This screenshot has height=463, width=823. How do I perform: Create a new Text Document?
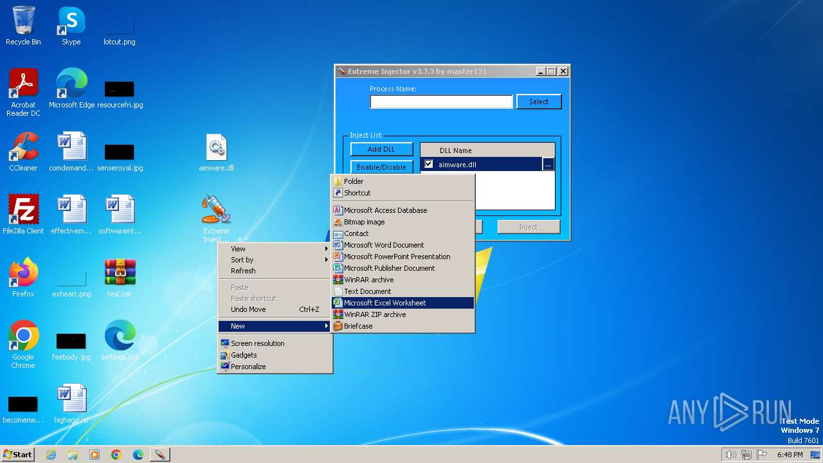pos(402,291)
